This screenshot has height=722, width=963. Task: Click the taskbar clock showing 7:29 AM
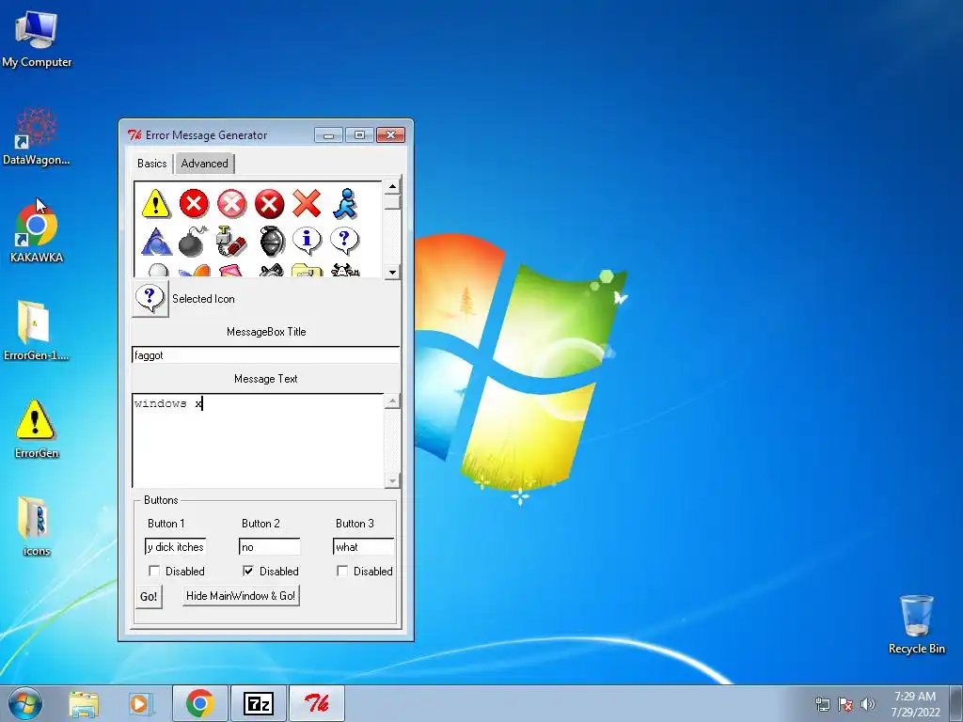tap(915, 704)
